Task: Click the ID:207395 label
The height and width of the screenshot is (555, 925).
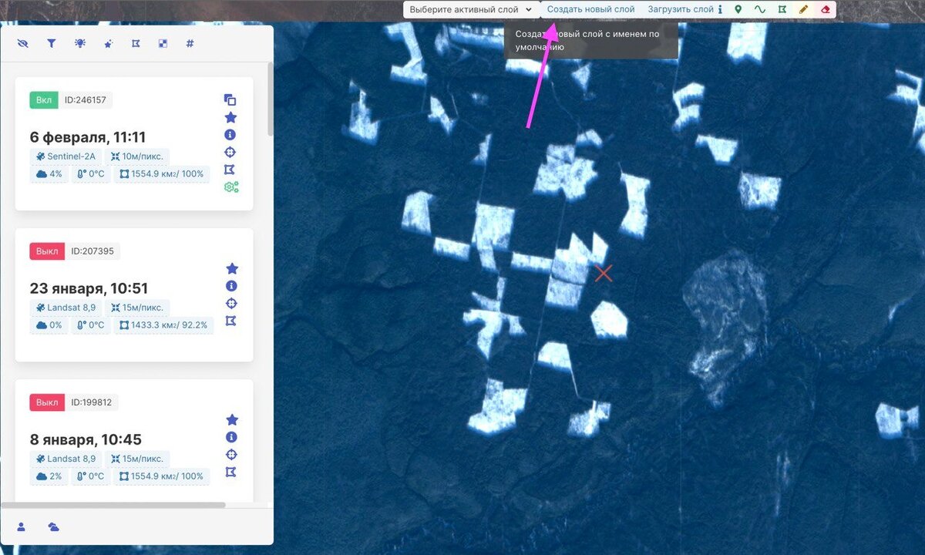Action: [92, 251]
